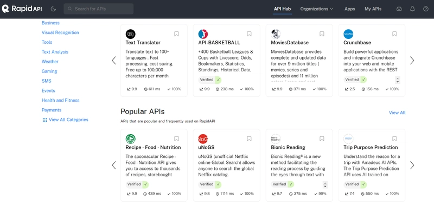Bookmark the Crunchbase API
Viewport: 434px width, 212px height.
(394, 34)
